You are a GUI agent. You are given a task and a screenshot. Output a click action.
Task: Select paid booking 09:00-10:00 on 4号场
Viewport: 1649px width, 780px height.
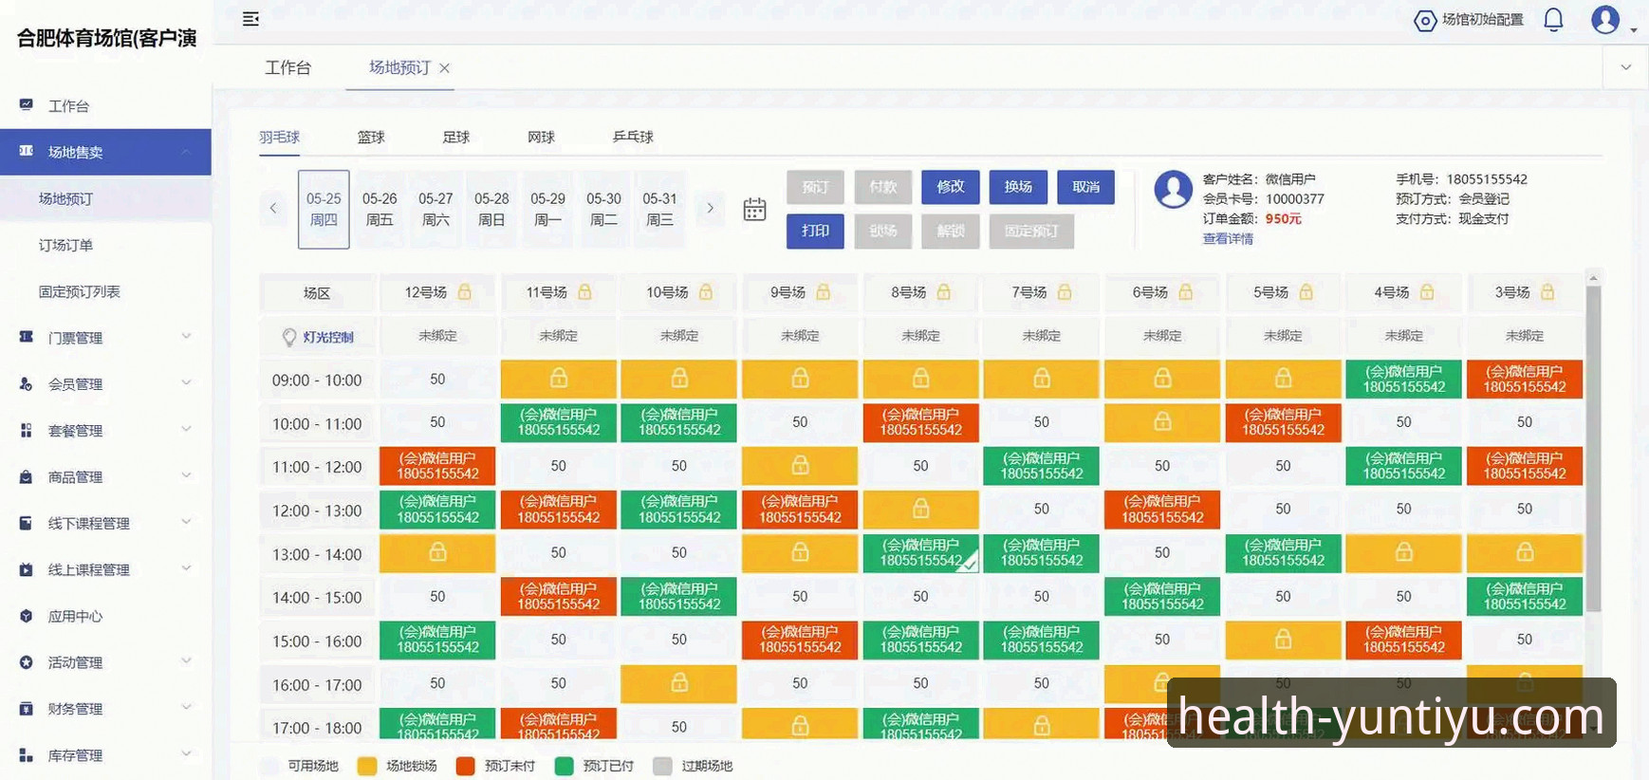pyautogui.click(x=1404, y=379)
